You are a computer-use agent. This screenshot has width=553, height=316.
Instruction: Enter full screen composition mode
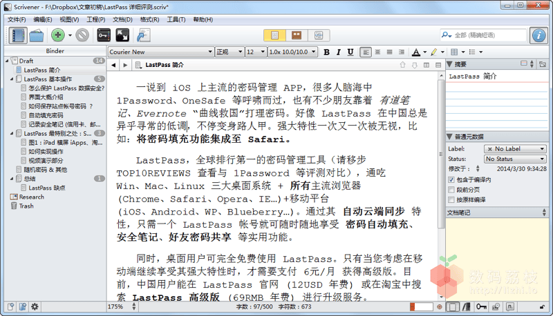click(122, 35)
